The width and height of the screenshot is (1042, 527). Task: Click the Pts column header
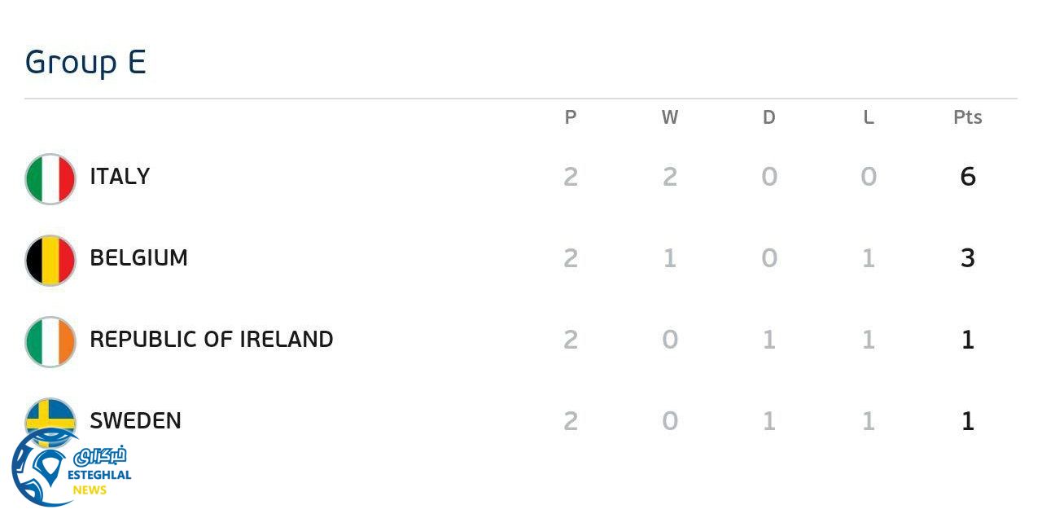[x=968, y=117]
